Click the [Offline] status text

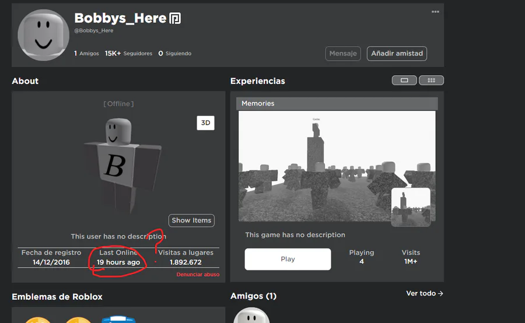point(118,104)
